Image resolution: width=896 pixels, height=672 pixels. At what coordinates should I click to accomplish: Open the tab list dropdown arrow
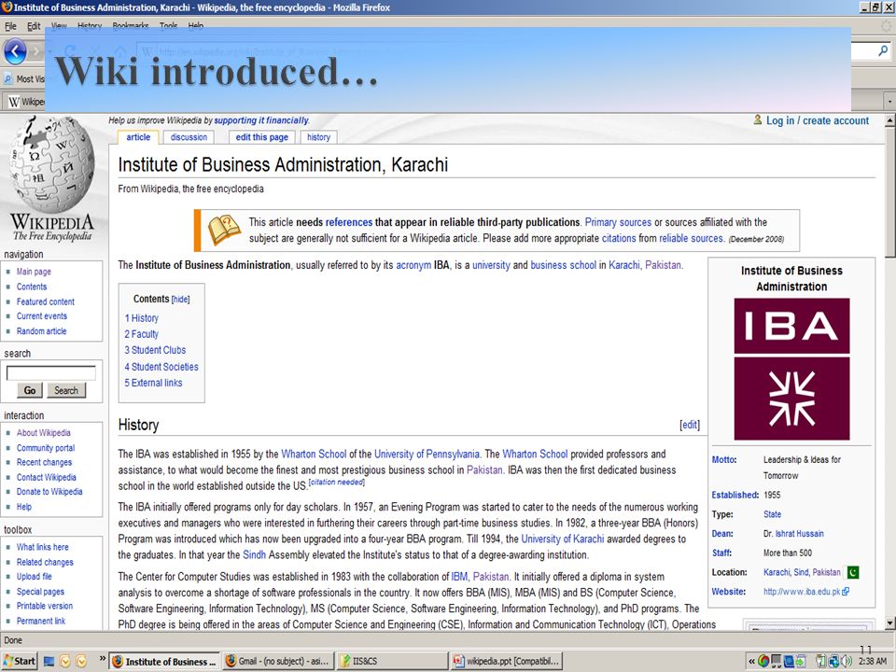(x=889, y=101)
